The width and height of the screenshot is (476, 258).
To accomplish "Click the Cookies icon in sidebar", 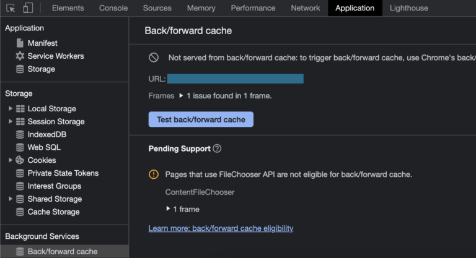I will (x=20, y=160).
